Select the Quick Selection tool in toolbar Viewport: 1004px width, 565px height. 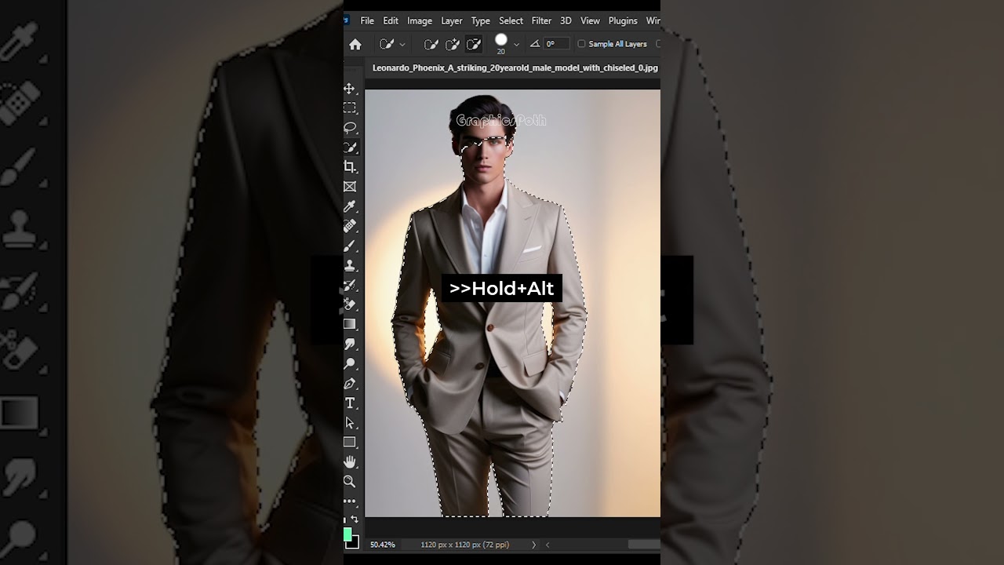coord(350,148)
